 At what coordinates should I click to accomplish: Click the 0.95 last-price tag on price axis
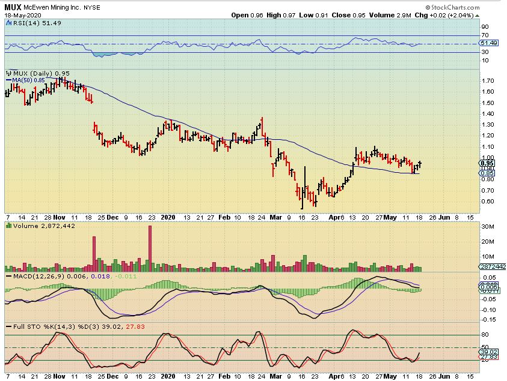[487, 163]
